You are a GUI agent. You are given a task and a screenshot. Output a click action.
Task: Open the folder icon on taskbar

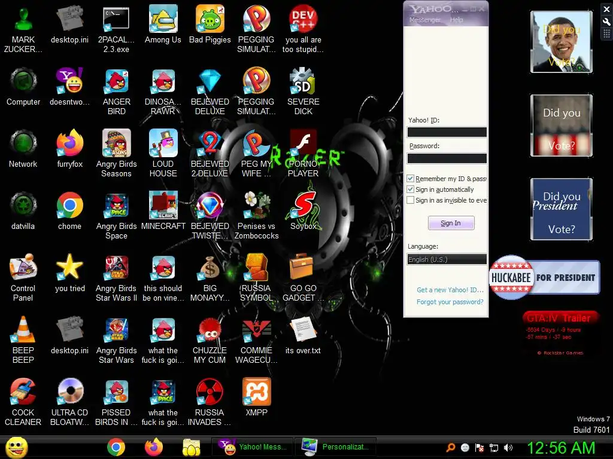click(x=191, y=447)
